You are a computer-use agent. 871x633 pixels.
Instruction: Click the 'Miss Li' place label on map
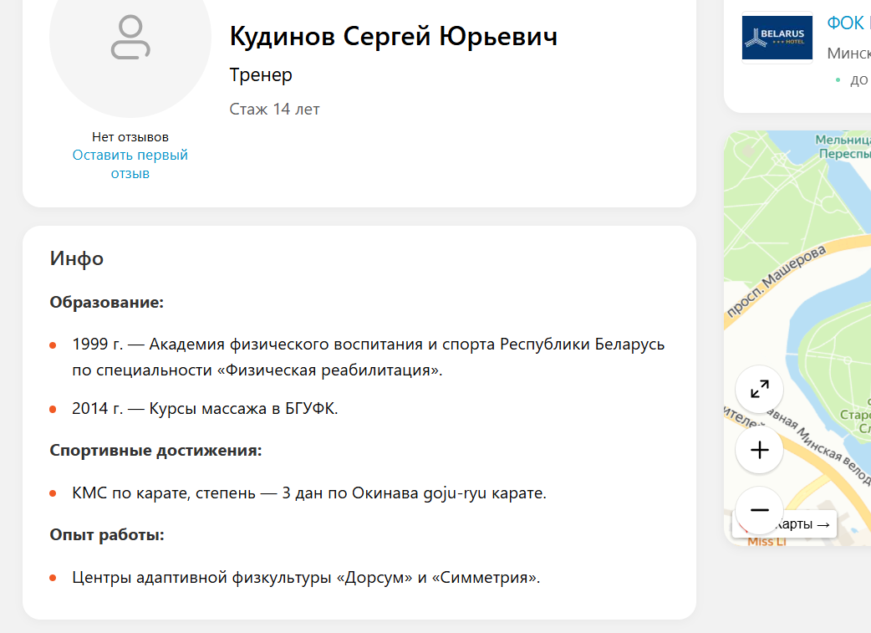767,541
